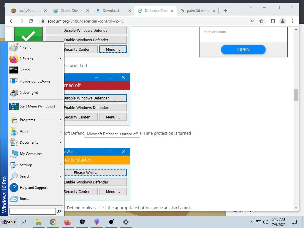Viewport: 304px width, 228px height.
Task: Share this page icon in address bar
Action: pyautogui.click(x=252, y=21)
